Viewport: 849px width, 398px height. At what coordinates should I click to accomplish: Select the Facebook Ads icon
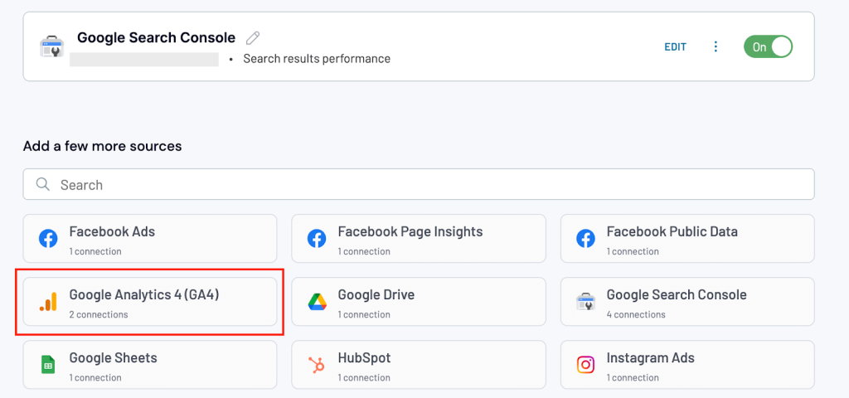click(x=48, y=239)
